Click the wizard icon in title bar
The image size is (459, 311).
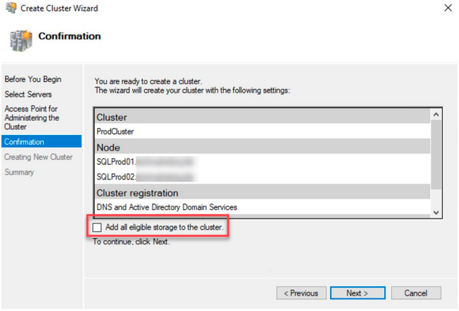pos(11,8)
